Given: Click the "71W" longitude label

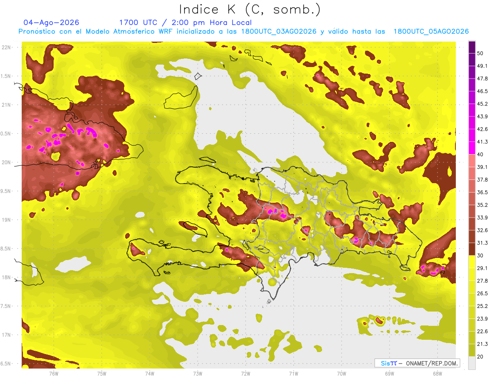Looking at the screenshot, I should tap(293, 373).
